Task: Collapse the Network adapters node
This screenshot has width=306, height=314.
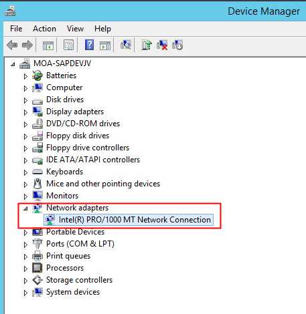Action: tap(25, 208)
